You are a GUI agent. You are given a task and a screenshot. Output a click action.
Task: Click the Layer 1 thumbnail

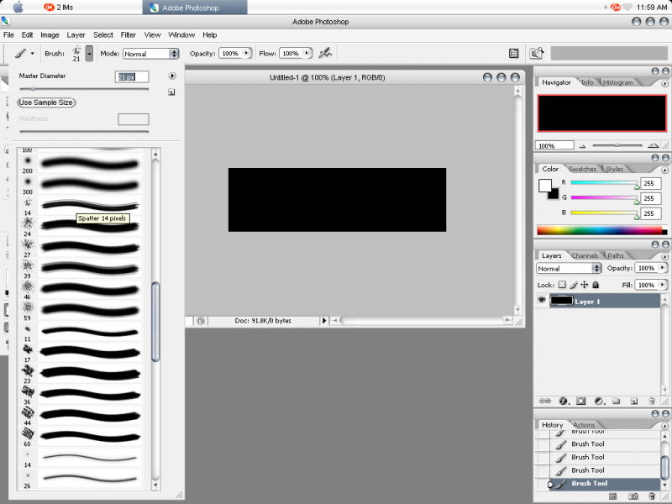pyautogui.click(x=561, y=301)
